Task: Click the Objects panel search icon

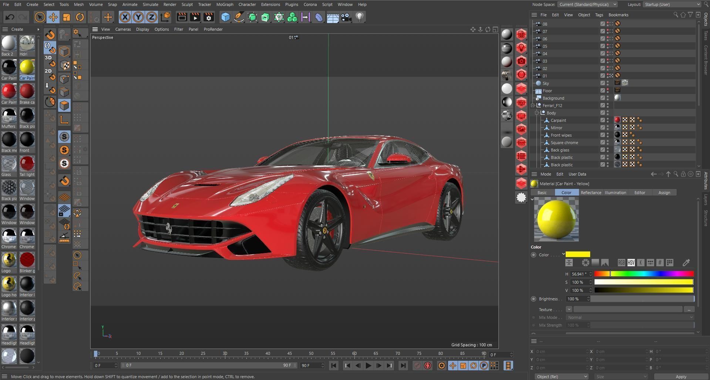Action: [676, 15]
